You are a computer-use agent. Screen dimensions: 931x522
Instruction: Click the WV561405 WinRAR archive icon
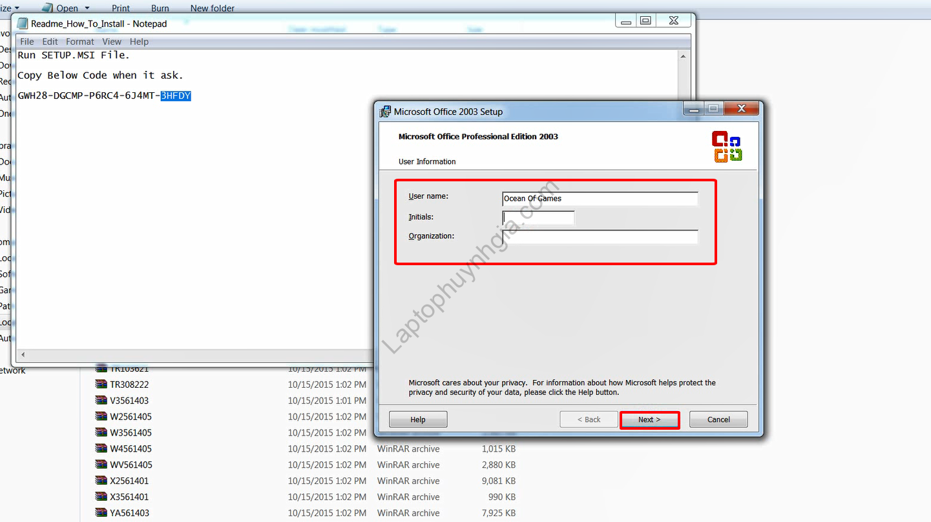tap(101, 465)
